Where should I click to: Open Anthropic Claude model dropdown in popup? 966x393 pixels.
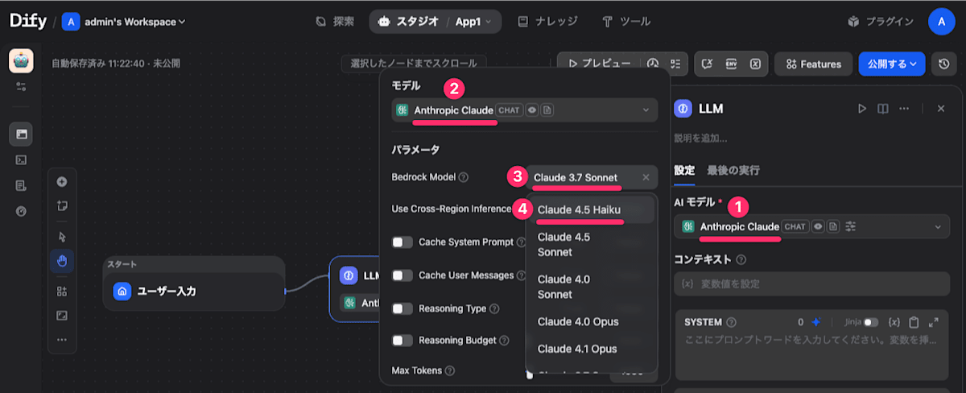click(x=524, y=110)
